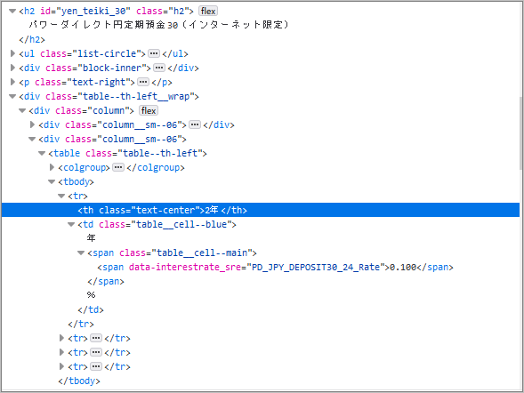Click ellipsis badge in block-inner div
This screenshot has width=524, height=393.
tap(159, 68)
